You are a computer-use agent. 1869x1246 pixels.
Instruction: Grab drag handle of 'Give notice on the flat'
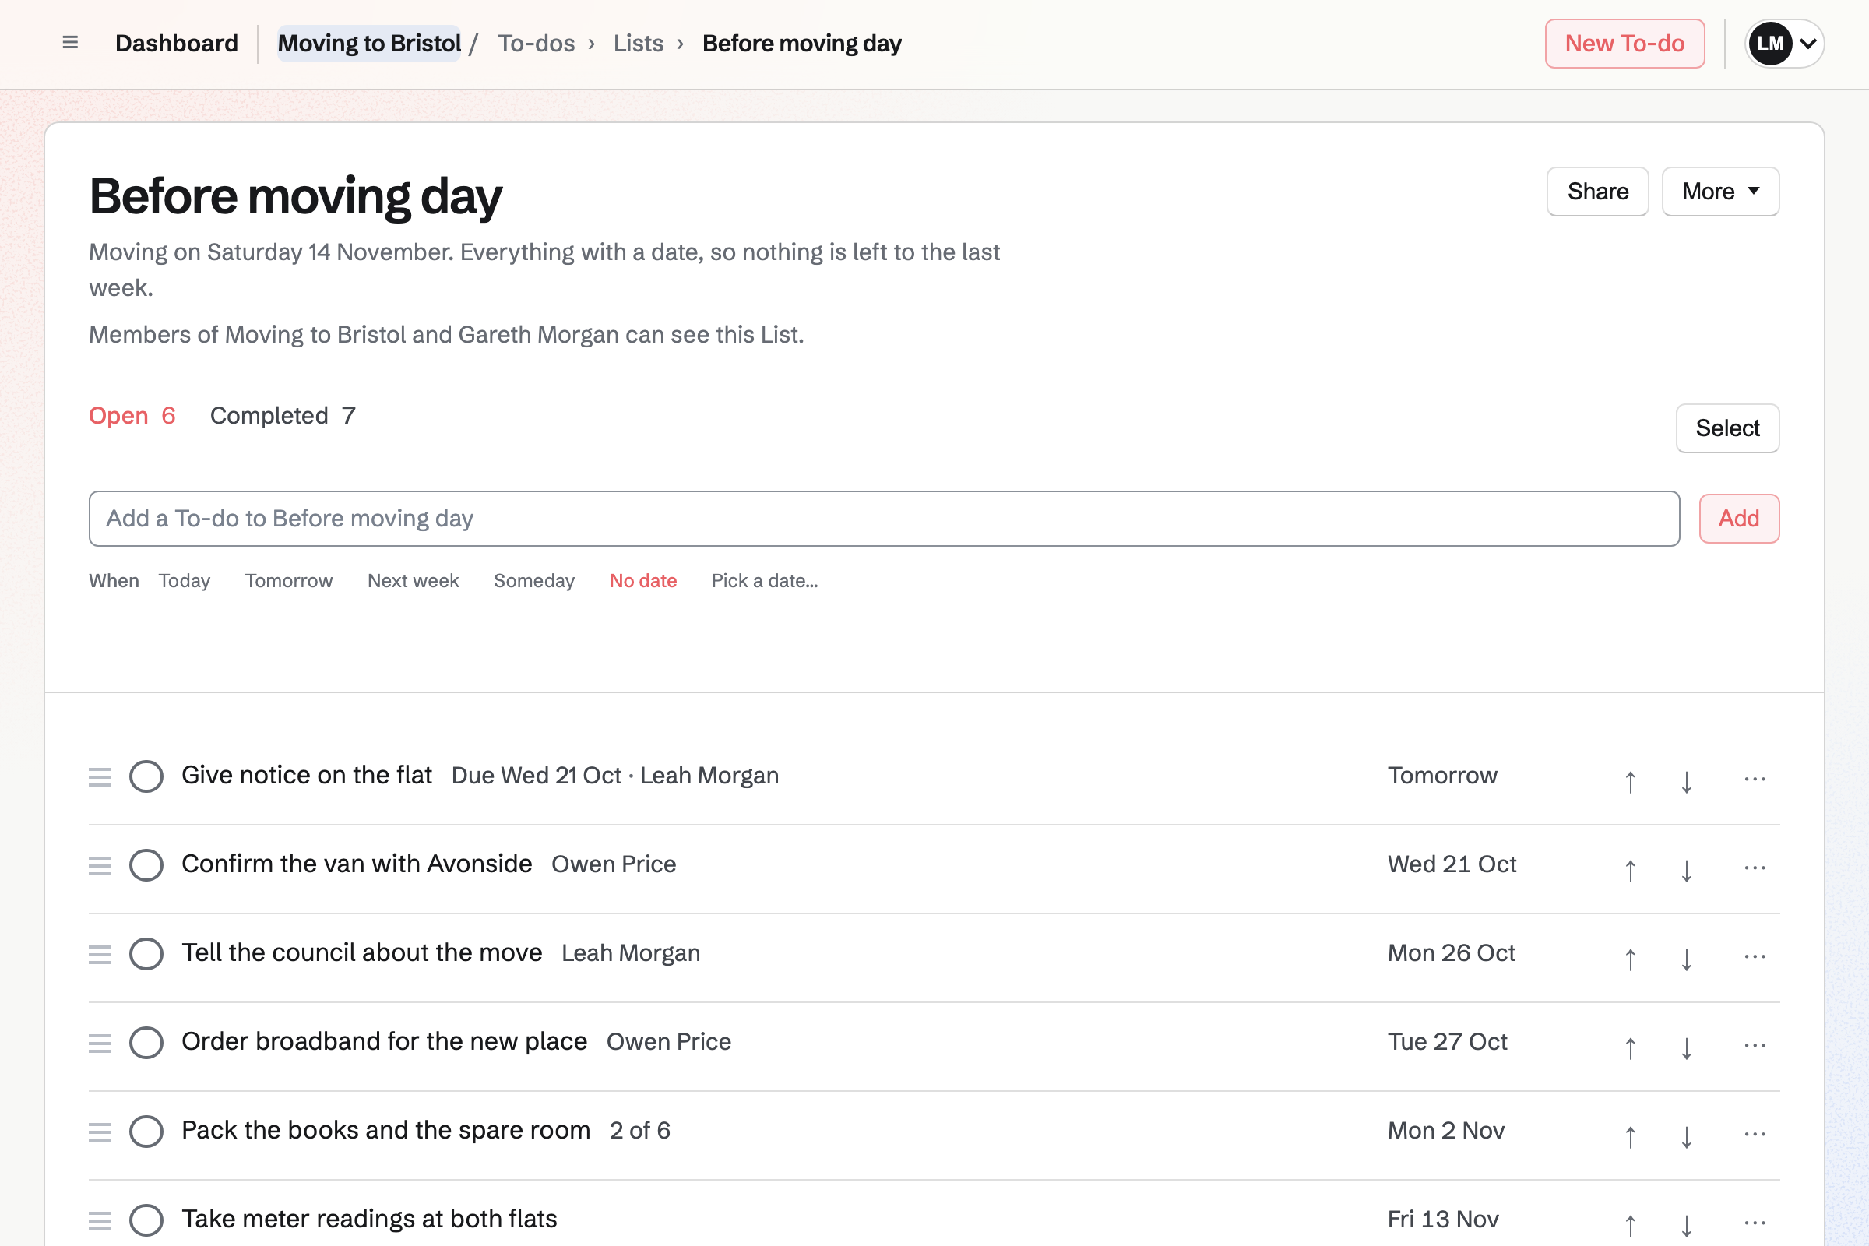(x=100, y=776)
